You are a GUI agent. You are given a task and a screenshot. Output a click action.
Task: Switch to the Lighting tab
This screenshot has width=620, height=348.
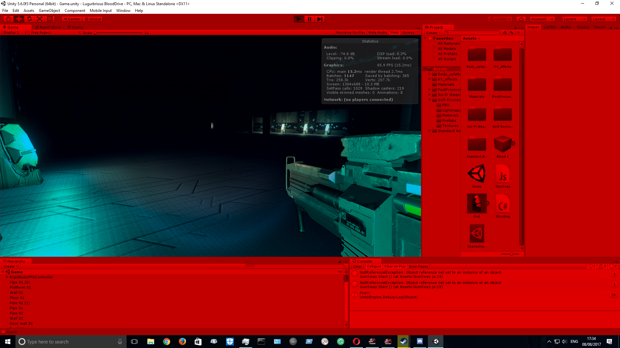coord(549,27)
